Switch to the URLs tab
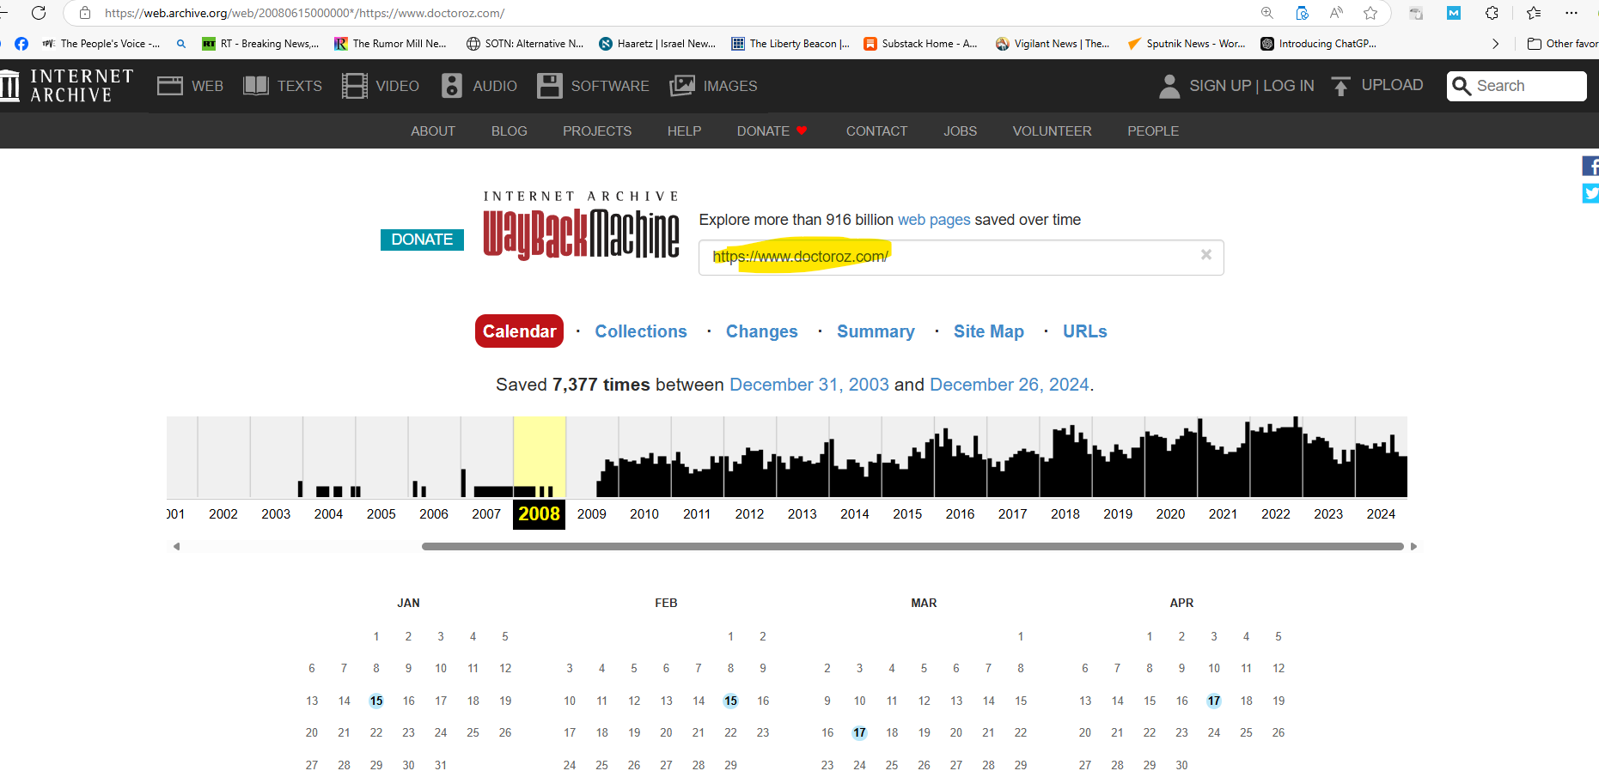Viewport: 1599px width, 771px height. tap(1085, 331)
